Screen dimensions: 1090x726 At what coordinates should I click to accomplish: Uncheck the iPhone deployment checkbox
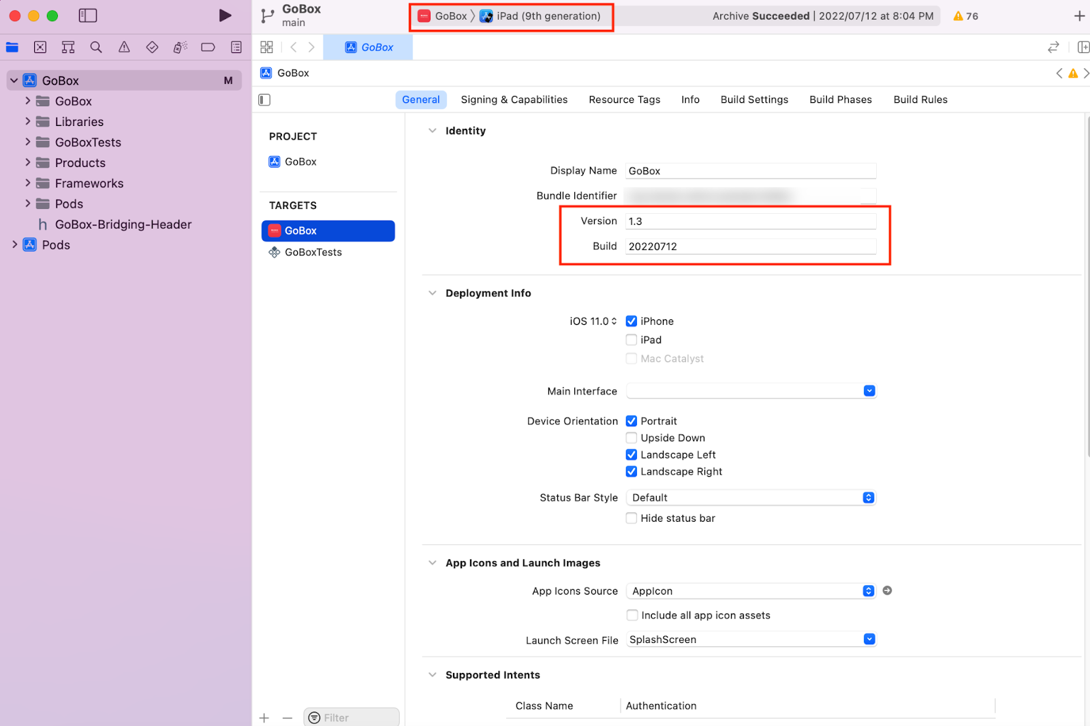pos(632,321)
